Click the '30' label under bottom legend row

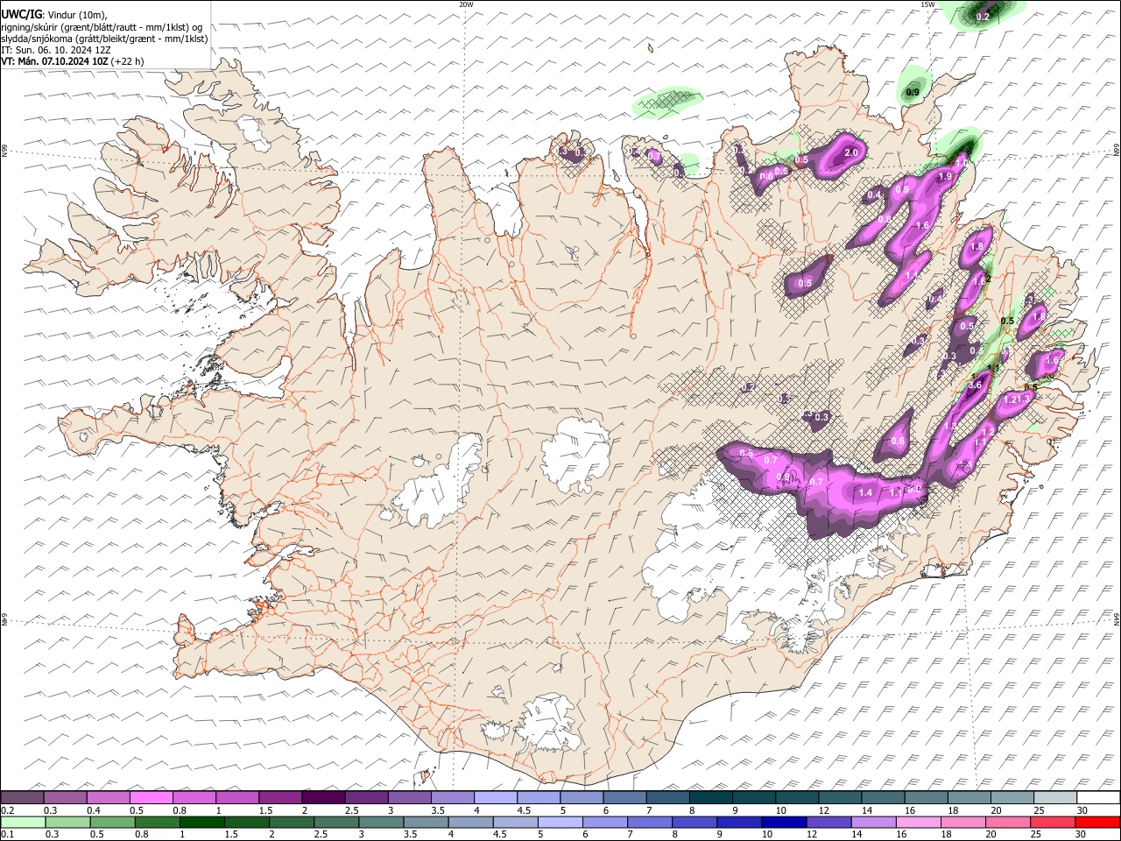1082,835
